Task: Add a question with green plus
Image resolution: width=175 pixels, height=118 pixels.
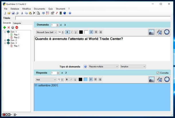Action: pyautogui.click(x=5, y=27)
